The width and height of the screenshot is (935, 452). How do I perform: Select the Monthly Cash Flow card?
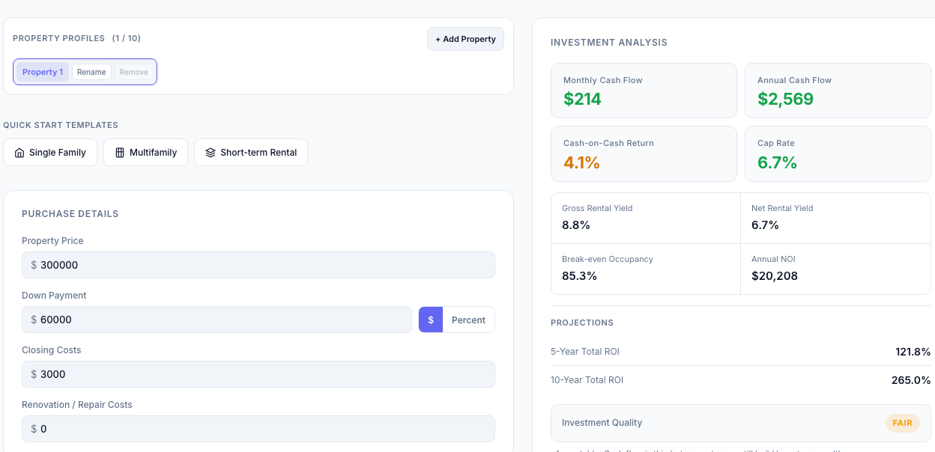644,91
